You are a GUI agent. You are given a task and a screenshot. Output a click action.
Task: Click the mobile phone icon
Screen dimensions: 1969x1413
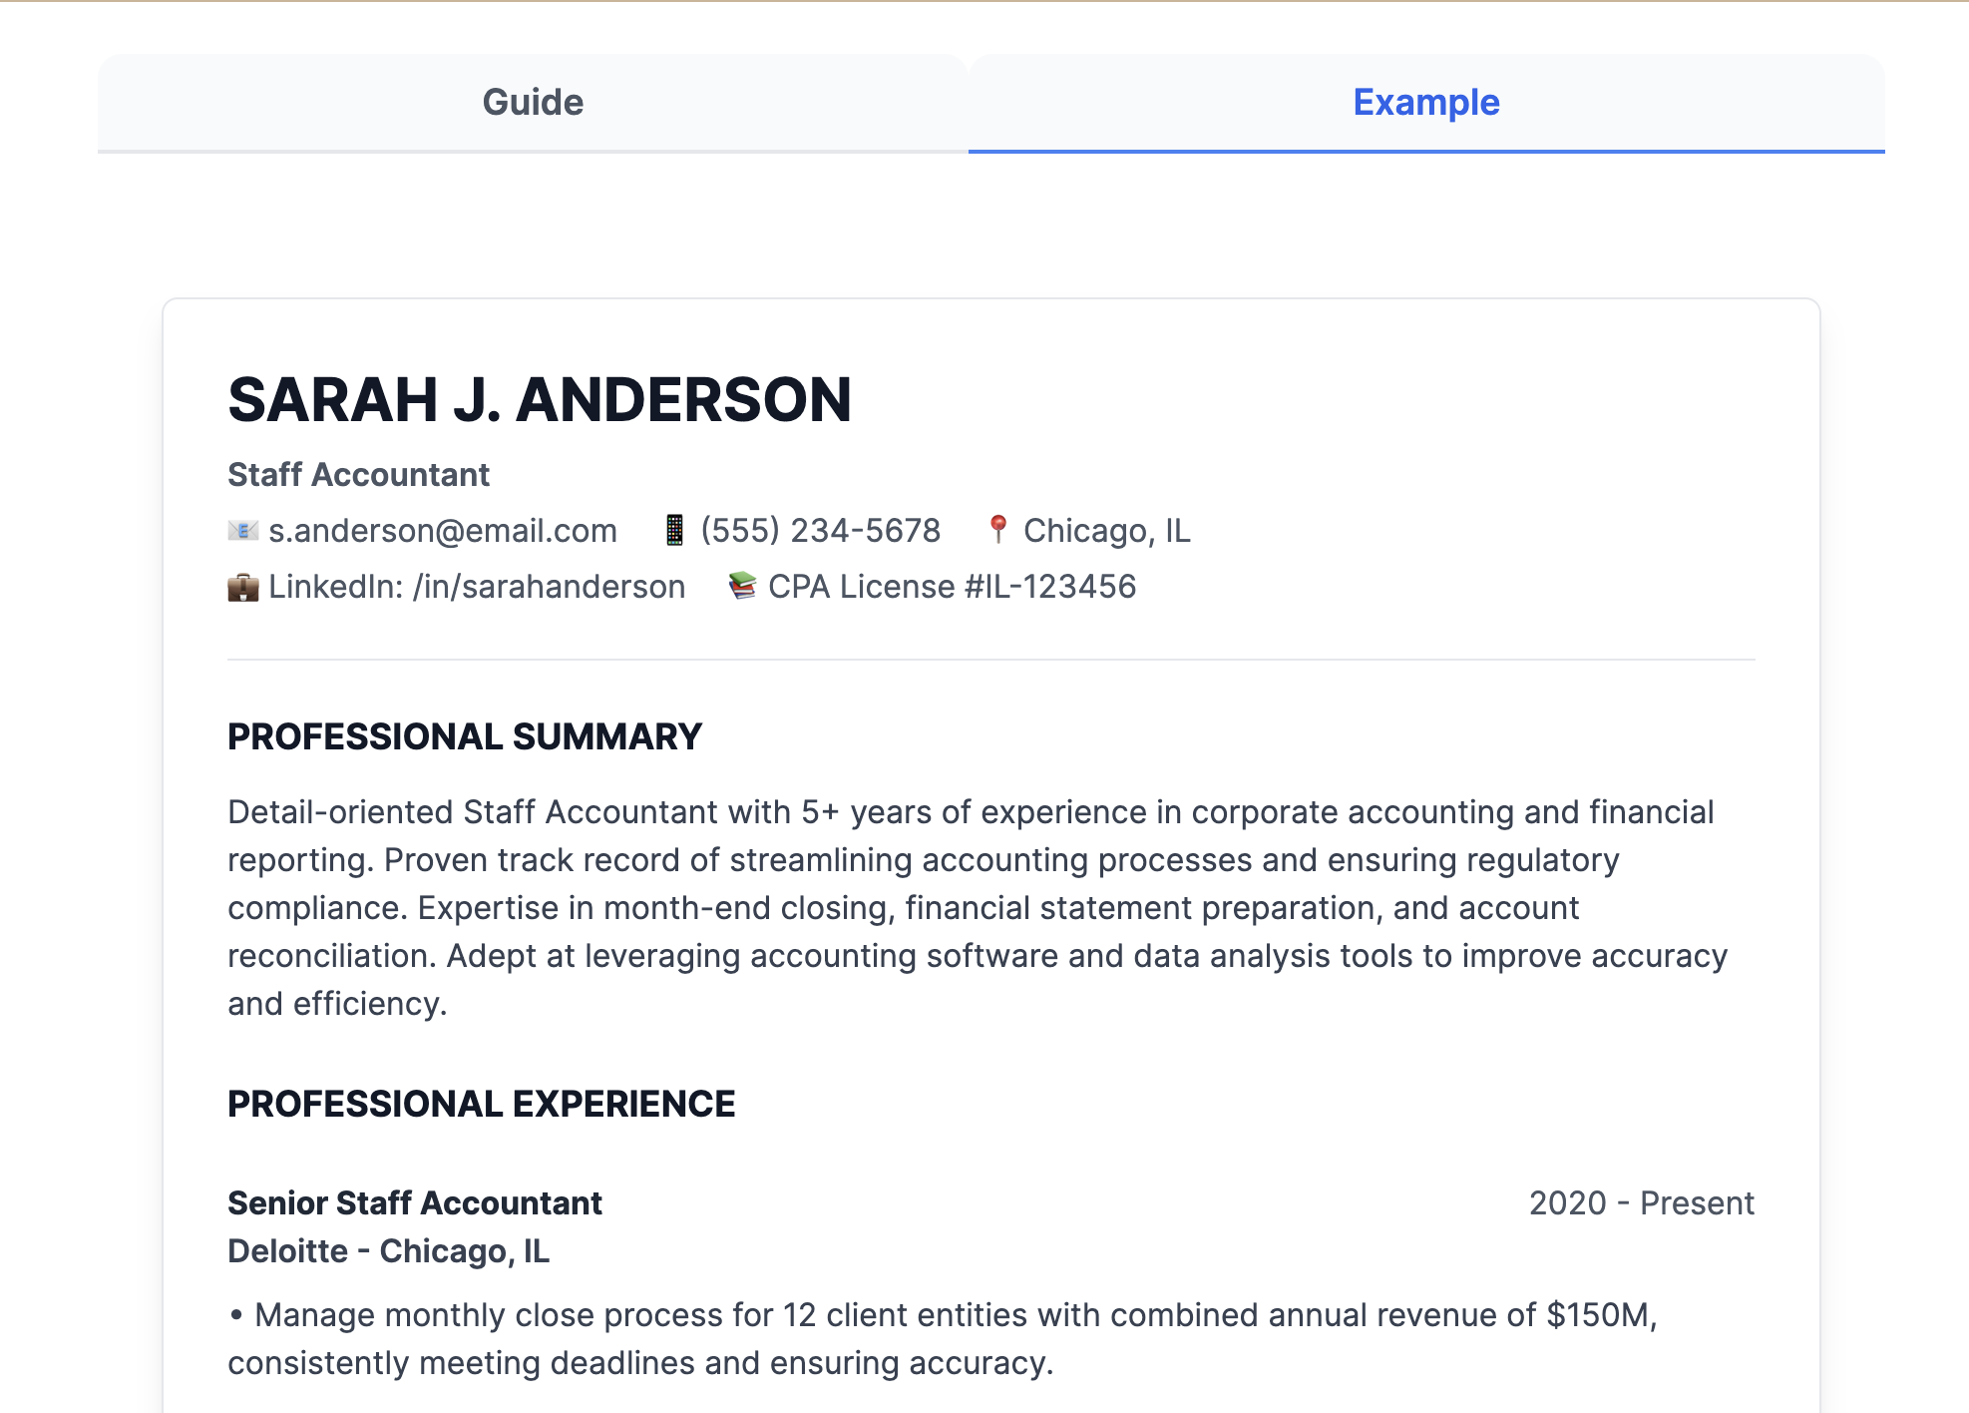(674, 531)
